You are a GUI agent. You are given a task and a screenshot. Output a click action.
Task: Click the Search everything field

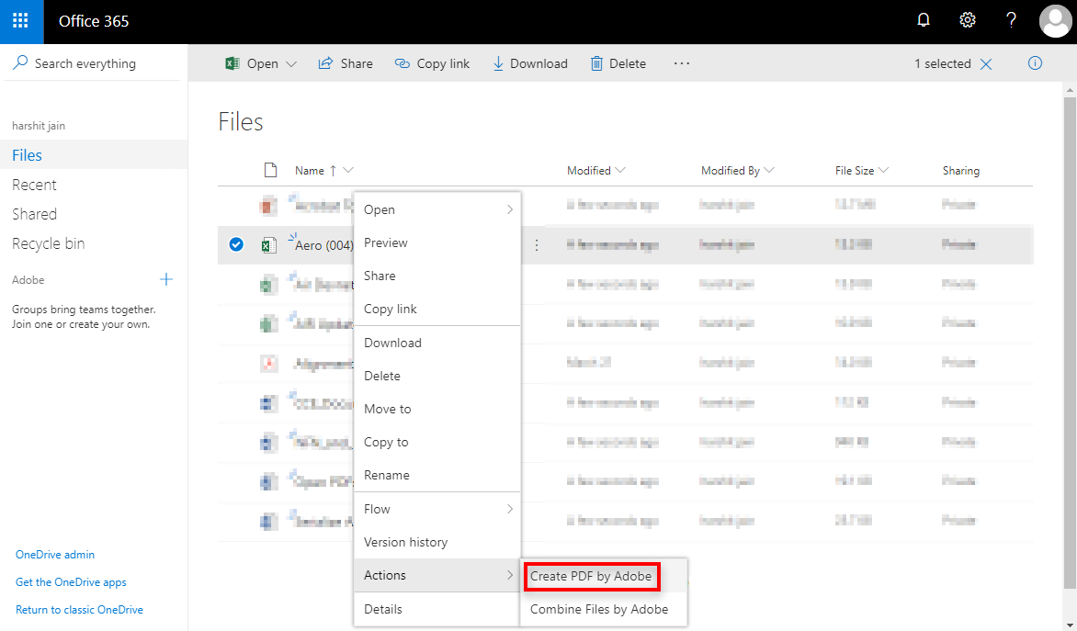click(85, 62)
